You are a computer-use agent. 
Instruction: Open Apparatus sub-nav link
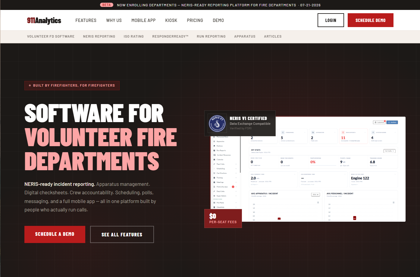[x=245, y=36]
